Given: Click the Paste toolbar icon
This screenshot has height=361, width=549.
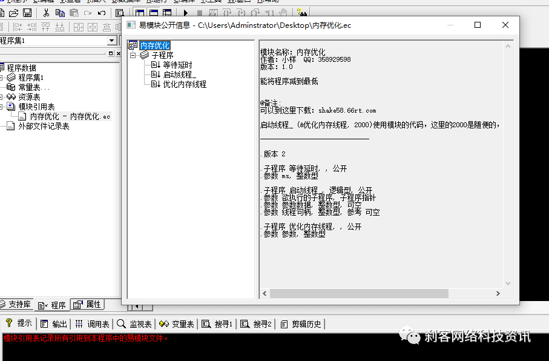Looking at the screenshot, I should [74, 12].
